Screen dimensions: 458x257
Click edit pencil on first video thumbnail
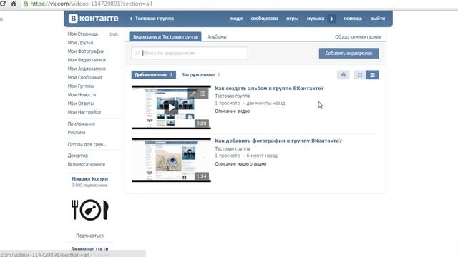(x=193, y=94)
